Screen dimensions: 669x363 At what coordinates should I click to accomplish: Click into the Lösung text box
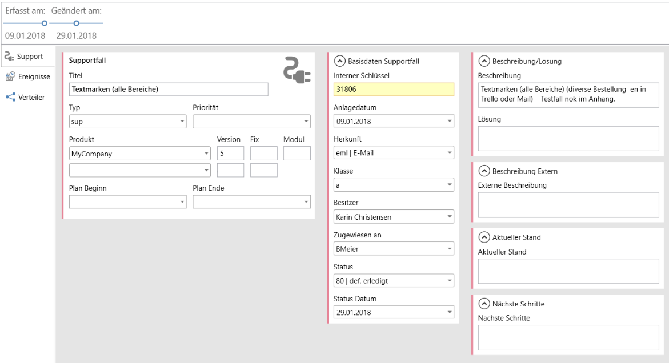[x=568, y=139]
